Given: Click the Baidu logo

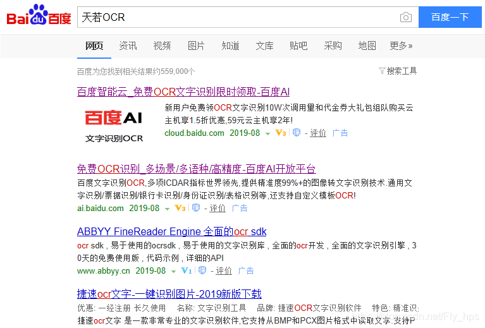Looking at the screenshot, I should pos(39,15).
